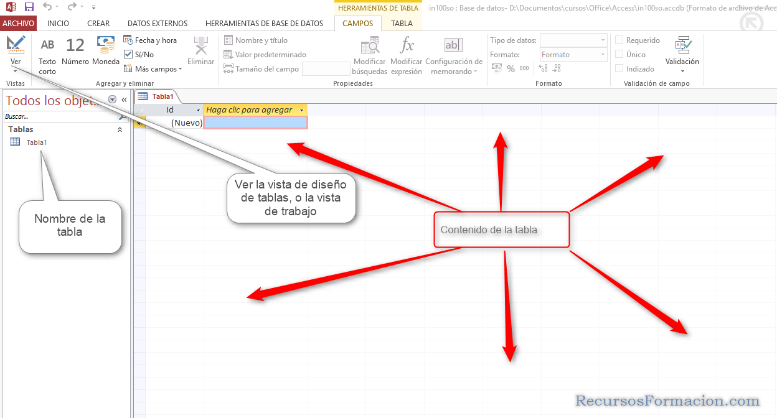Open the TABLA contextual tab
Screen dimensions: 777x418
click(402, 23)
